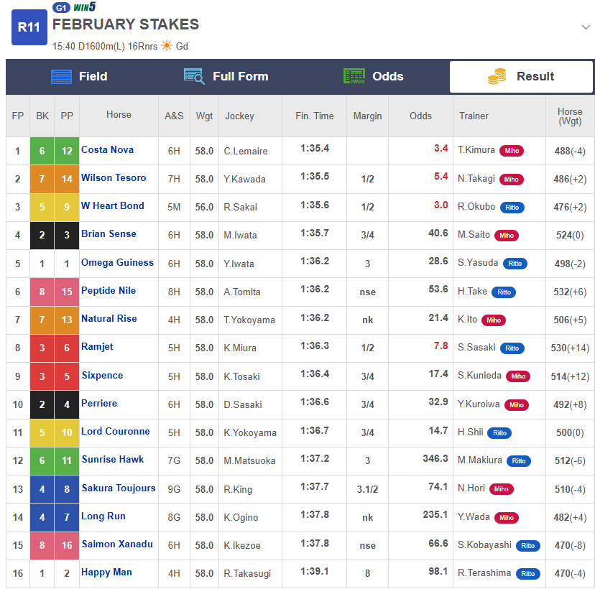Open Sakura Toujours horse link
Screen dimensions: 595x589
coord(119,488)
